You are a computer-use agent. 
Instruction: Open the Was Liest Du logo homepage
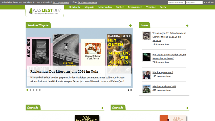(x=45, y=11)
